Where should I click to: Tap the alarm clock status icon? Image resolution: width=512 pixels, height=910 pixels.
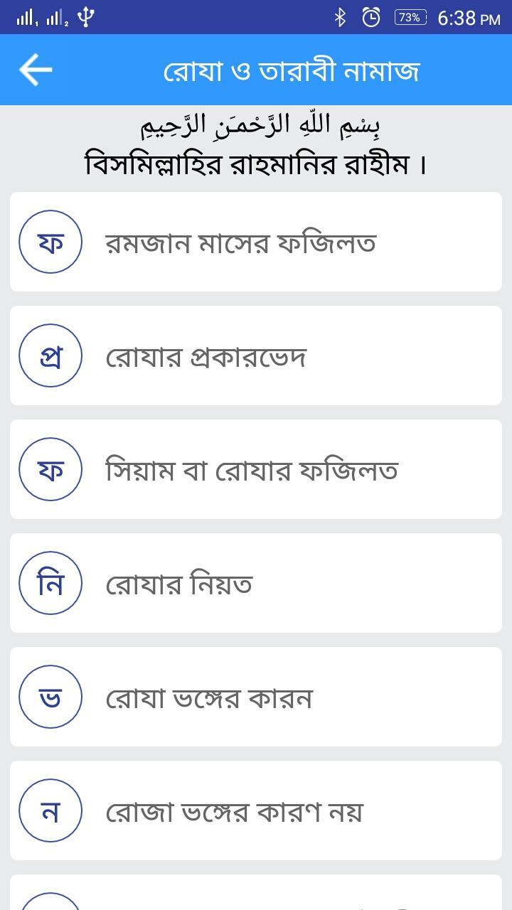[x=371, y=17]
